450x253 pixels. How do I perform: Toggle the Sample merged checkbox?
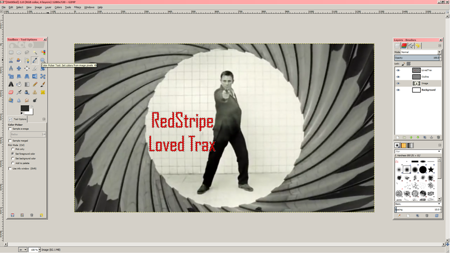click(10, 141)
